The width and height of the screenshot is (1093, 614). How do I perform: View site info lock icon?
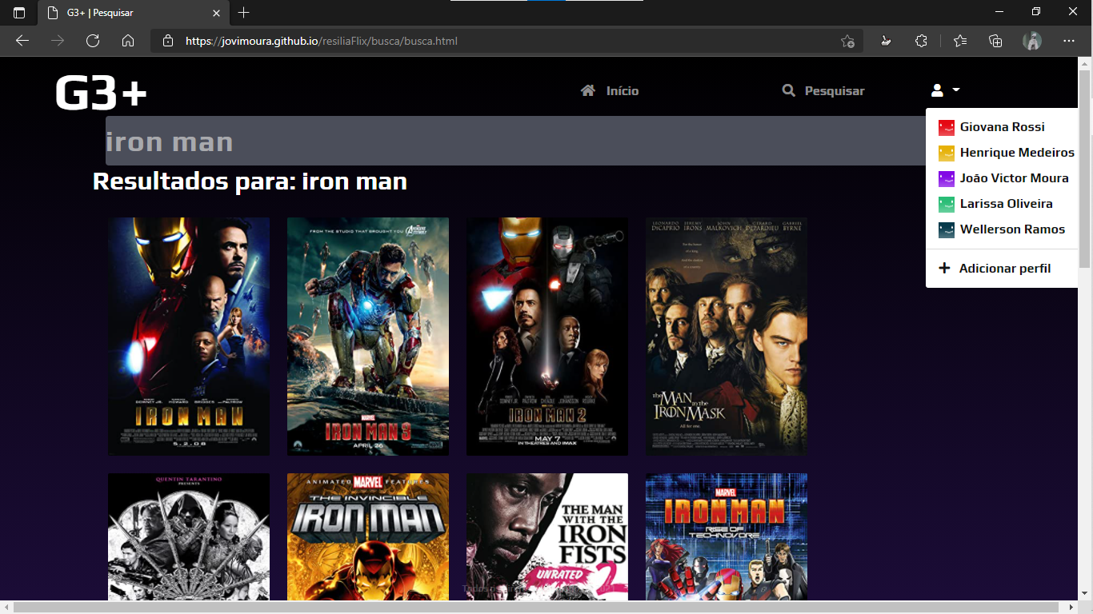click(x=167, y=41)
